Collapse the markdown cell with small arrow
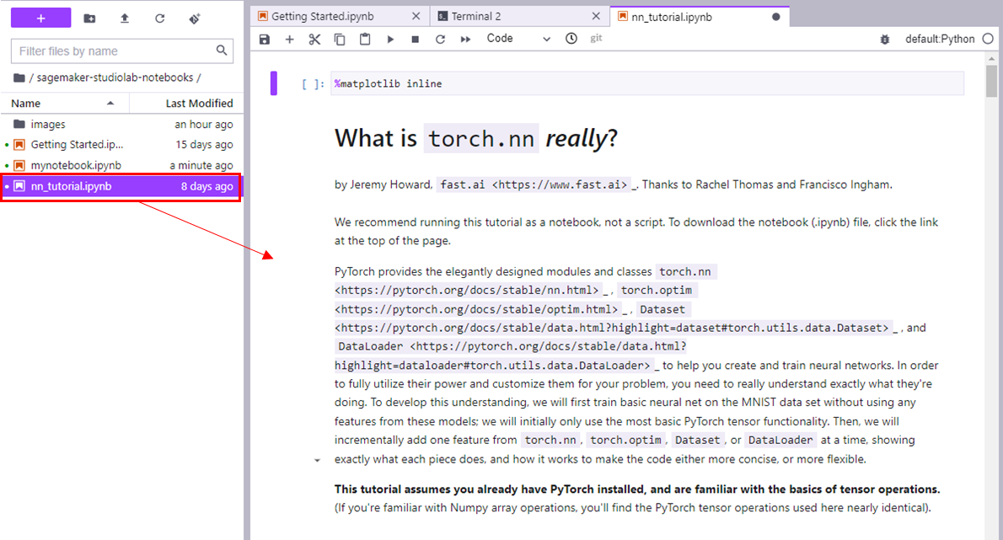Viewport: 1003px width, 540px height. pyautogui.click(x=317, y=460)
